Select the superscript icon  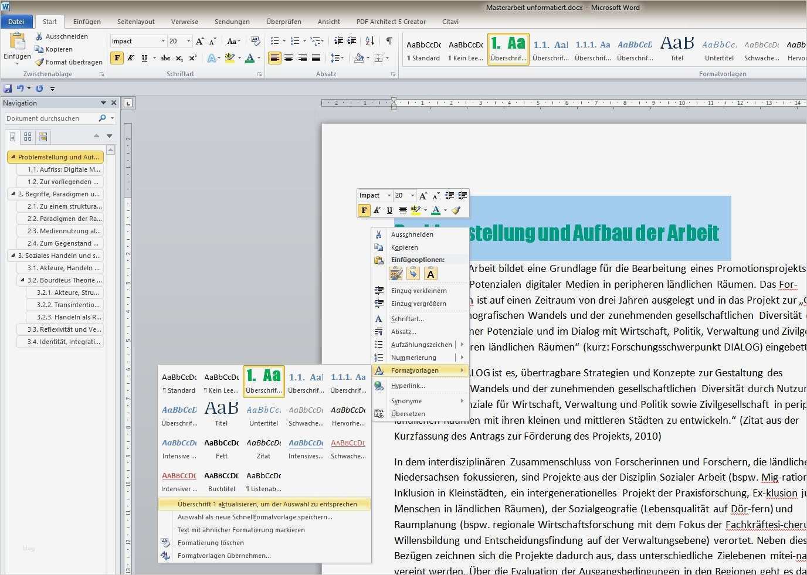click(192, 57)
